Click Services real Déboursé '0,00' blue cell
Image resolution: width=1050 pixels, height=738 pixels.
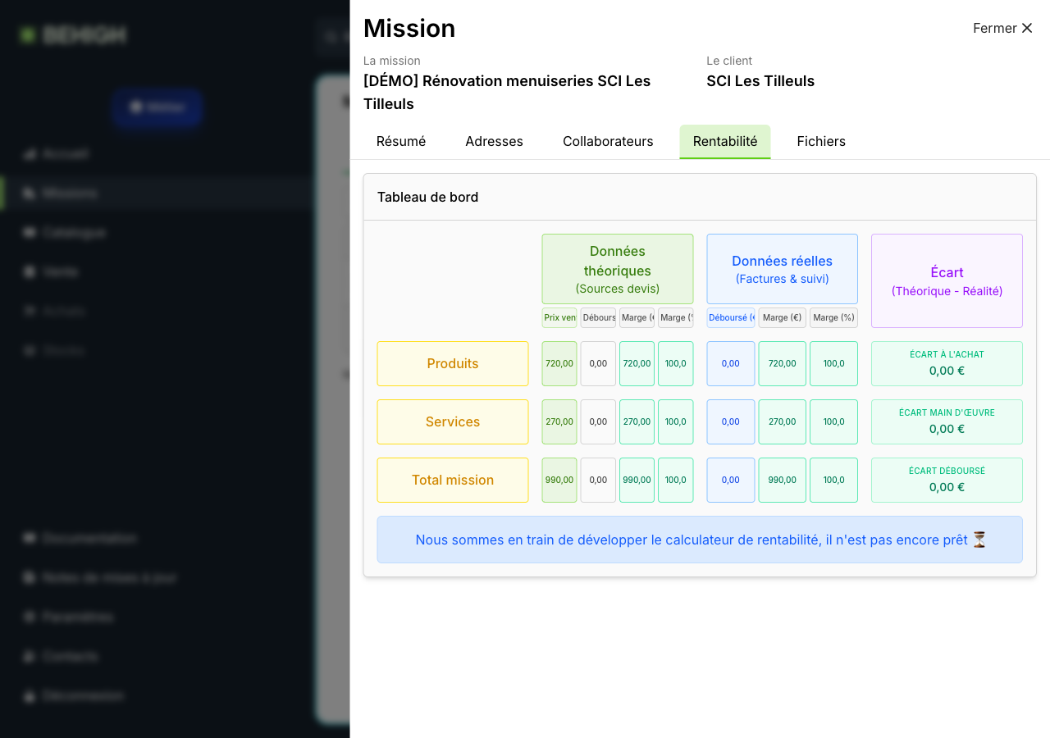pos(731,421)
